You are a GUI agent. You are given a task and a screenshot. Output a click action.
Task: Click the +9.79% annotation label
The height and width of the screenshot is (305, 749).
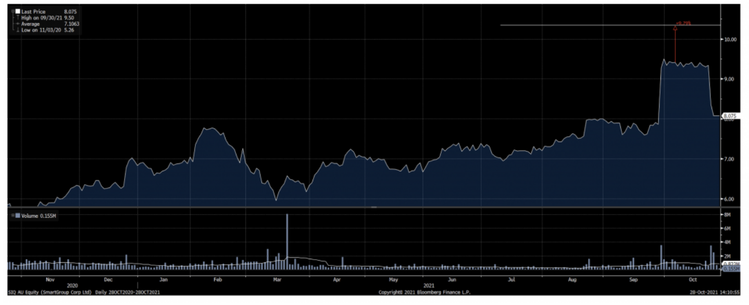pos(683,23)
